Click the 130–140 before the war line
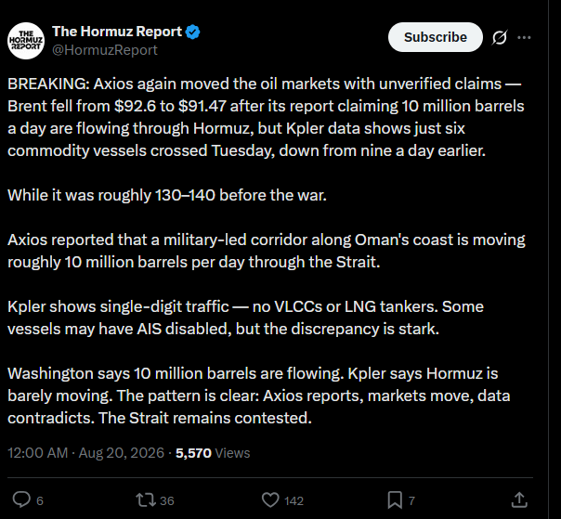Image resolution: width=561 pixels, height=519 pixels. [x=167, y=195]
